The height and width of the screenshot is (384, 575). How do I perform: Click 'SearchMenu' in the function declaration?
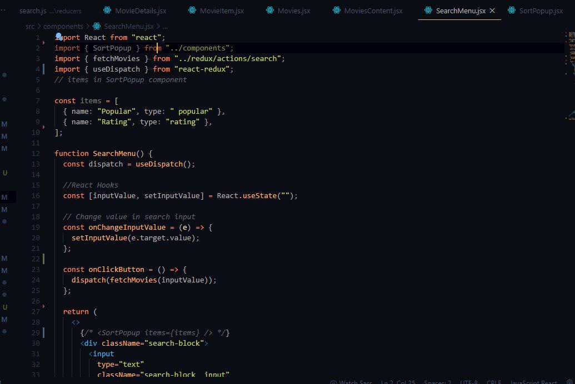tap(114, 154)
